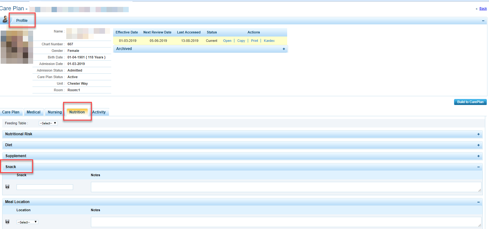The image size is (489, 229).
Task: Switch to the Medical tab
Action: pyautogui.click(x=33, y=112)
